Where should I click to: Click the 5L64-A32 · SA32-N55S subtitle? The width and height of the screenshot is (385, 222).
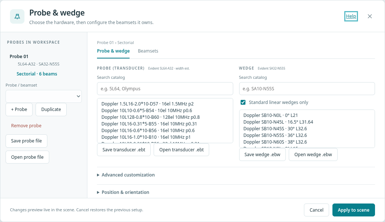[38, 64]
